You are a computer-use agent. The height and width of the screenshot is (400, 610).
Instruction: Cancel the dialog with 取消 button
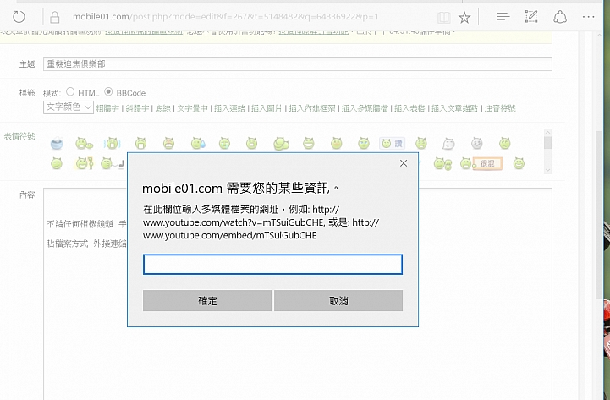coord(338,300)
